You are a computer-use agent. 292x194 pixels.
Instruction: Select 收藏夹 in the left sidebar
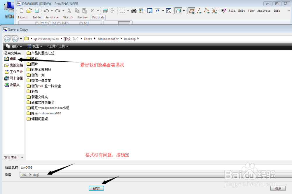pos(13,85)
